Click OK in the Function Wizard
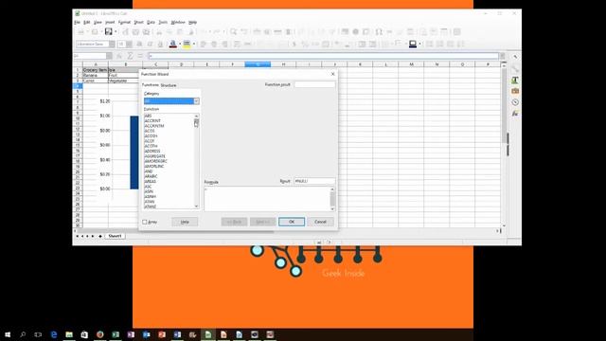 coord(292,222)
